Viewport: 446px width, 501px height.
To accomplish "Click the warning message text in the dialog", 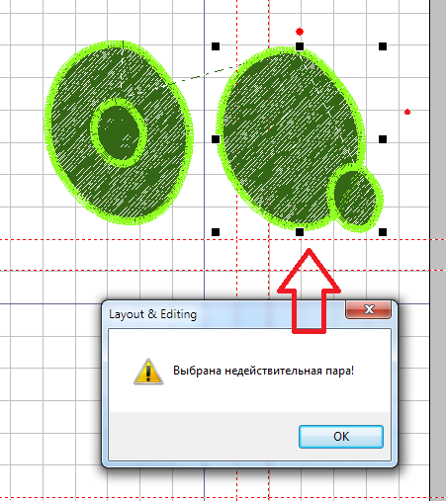I will point(263,371).
